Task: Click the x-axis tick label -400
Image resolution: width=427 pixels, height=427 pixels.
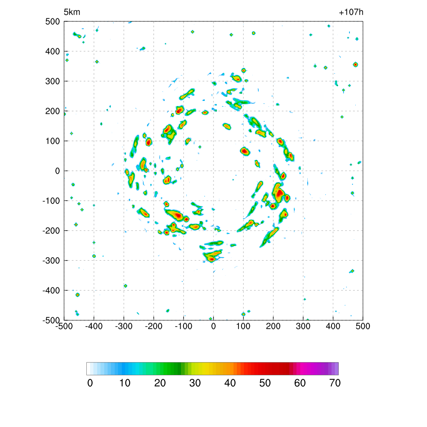Action: tap(94, 326)
